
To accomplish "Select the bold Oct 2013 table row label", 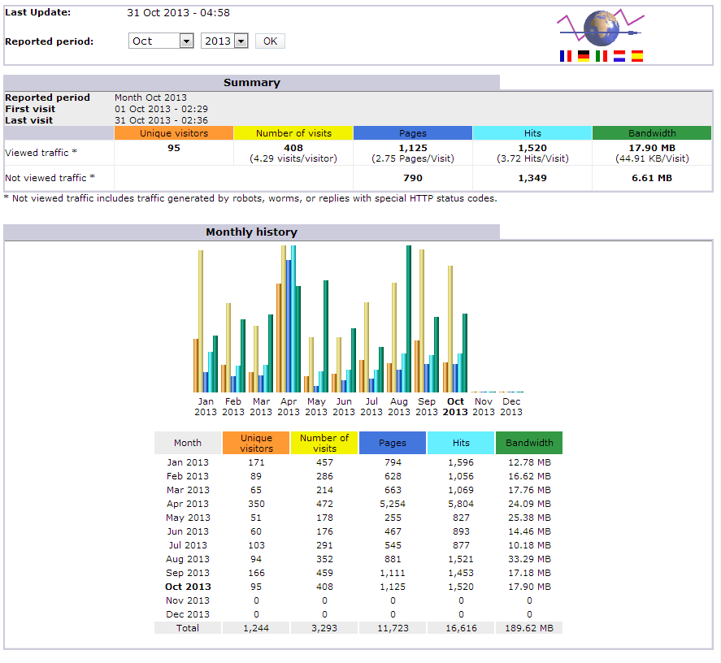I will 188,587.
